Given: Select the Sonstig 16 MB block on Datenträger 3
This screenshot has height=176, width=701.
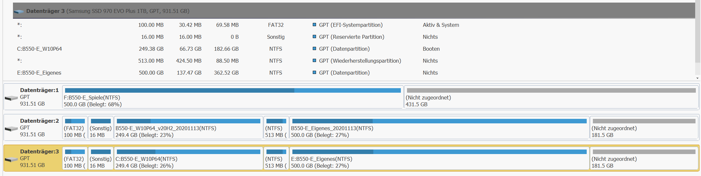Looking at the screenshot, I should click(101, 158).
